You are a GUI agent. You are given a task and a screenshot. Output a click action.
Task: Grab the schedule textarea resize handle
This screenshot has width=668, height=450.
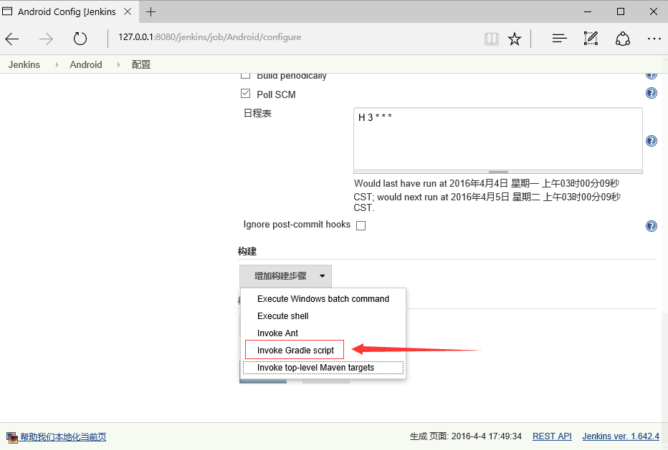498,172
